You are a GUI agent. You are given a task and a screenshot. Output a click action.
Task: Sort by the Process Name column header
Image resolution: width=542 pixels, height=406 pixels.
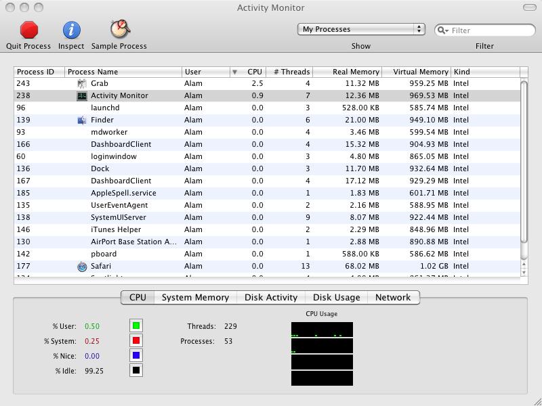pyautogui.click(x=123, y=72)
